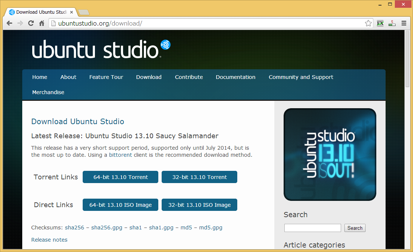This screenshot has width=413, height=252.
Task: Click the Search button in sidebar
Action: point(355,228)
